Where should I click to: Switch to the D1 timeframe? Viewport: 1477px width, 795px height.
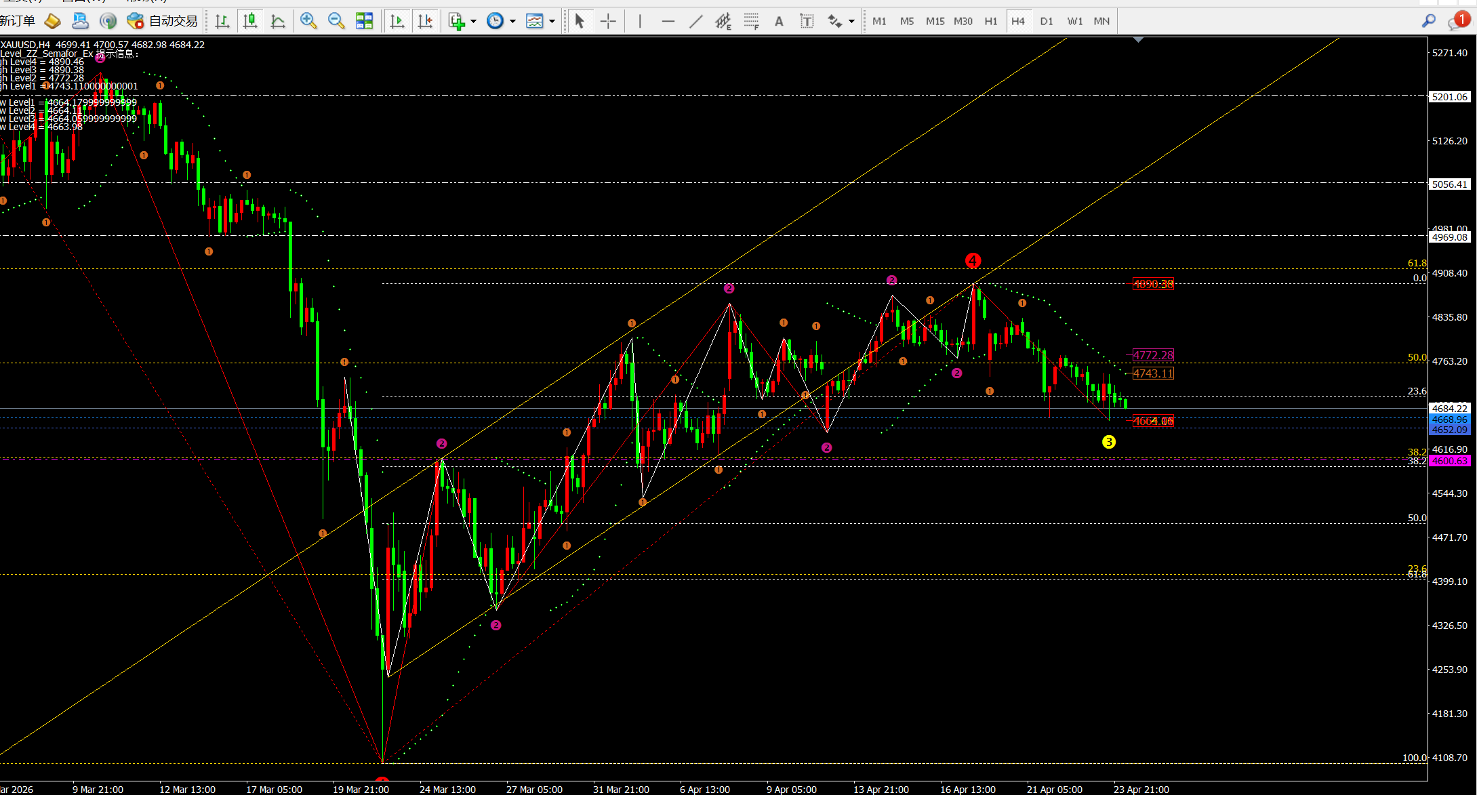[1047, 21]
